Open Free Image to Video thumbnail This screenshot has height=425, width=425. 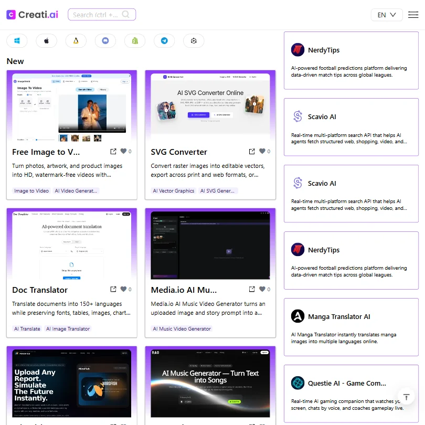pos(71,108)
